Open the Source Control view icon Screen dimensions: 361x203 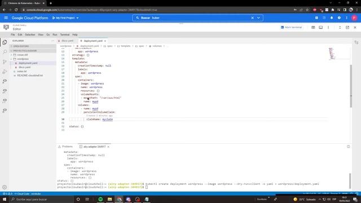coord(5,61)
